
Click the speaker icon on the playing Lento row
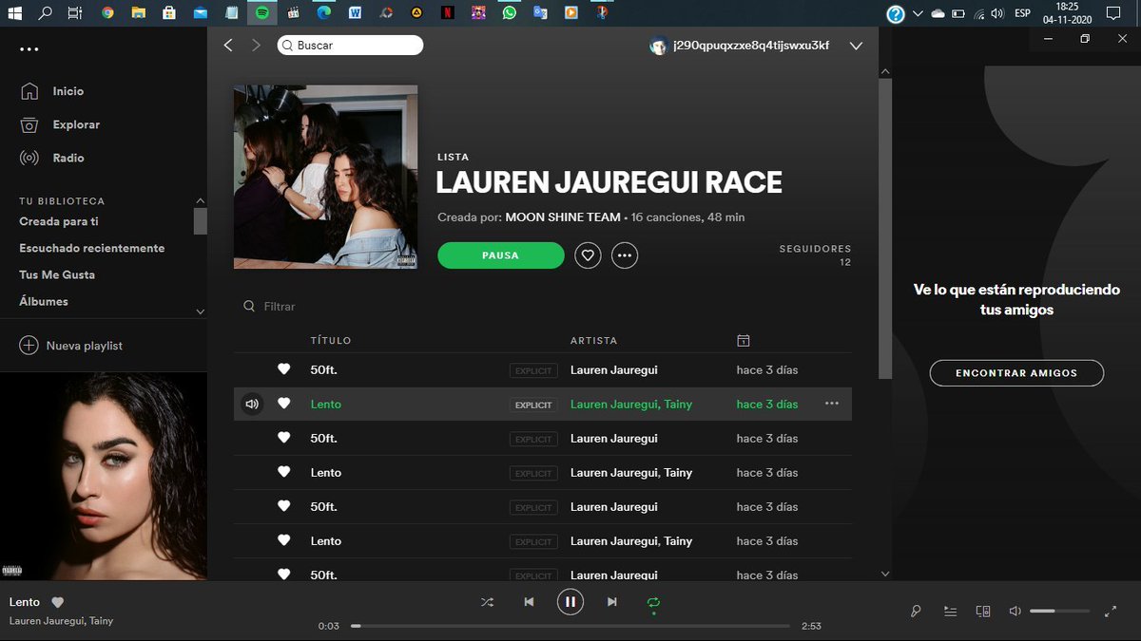pyautogui.click(x=251, y=405)
